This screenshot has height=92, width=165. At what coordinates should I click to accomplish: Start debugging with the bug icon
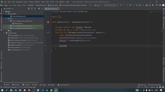(130, 5)
